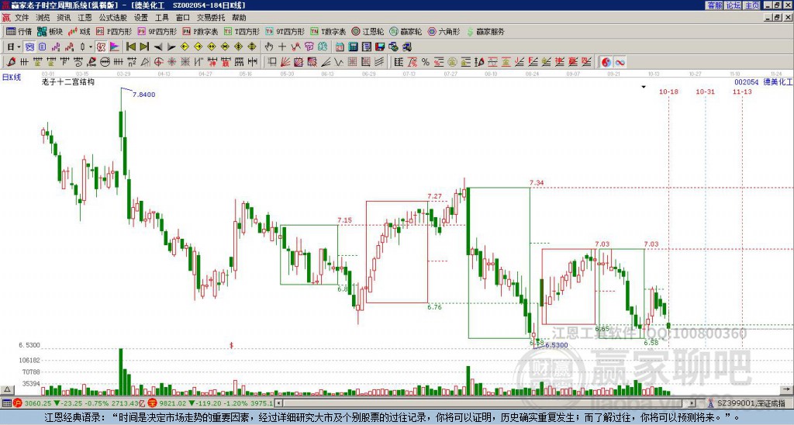Open the P数字表 tool
This screenshot has height=425, width=794.
pos(200,31)
